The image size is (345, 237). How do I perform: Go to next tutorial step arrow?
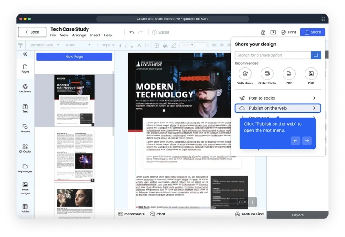[x=307, y=140]
